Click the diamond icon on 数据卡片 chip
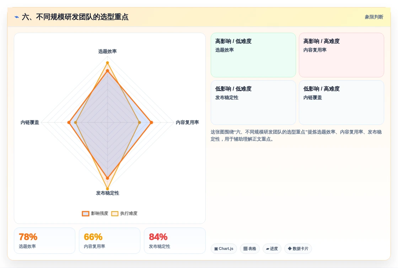The height and width of the screenshot is (268, 398). (x=290, y=248)
